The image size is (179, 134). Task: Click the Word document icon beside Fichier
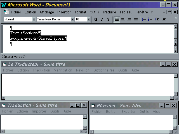pyautogui.click(x=6, y=12)
